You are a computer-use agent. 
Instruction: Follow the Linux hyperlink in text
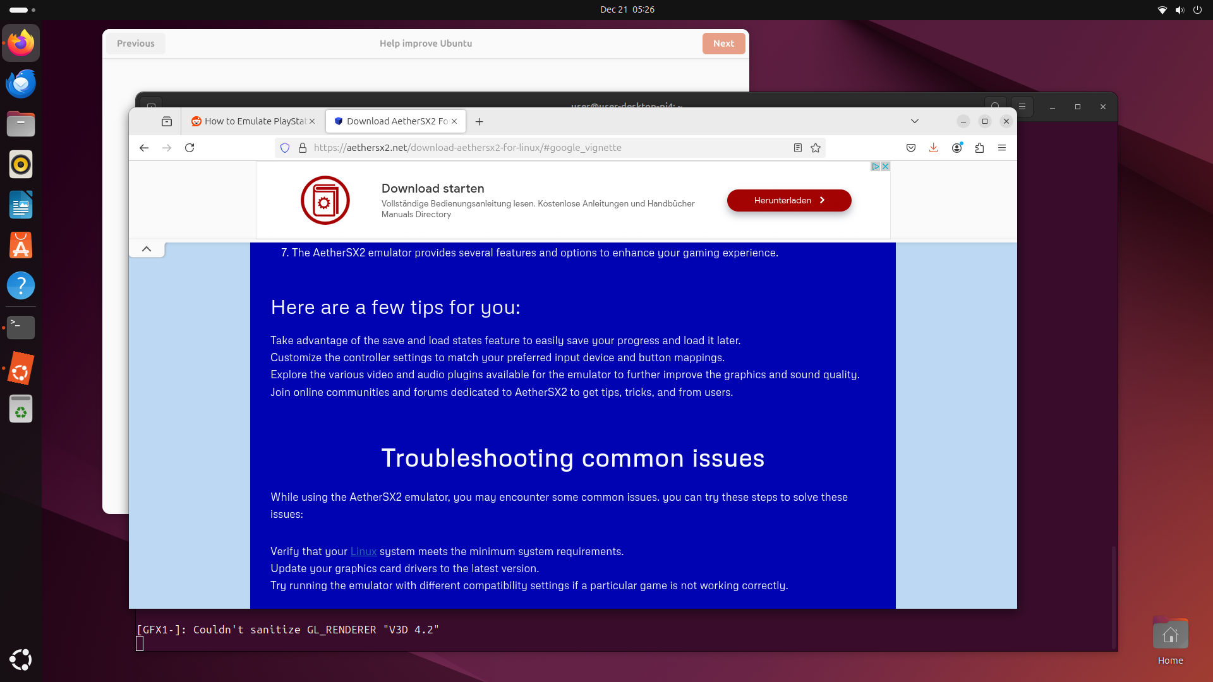pyautogui.click(x=363, y=551)
